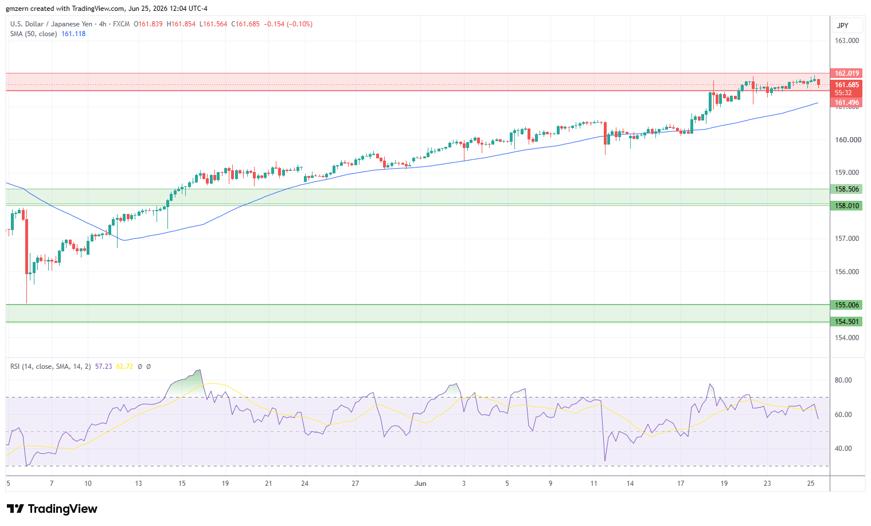Click the date label 27 on the time axis
The image size is (871, 526).
click(x=356, y=484)
